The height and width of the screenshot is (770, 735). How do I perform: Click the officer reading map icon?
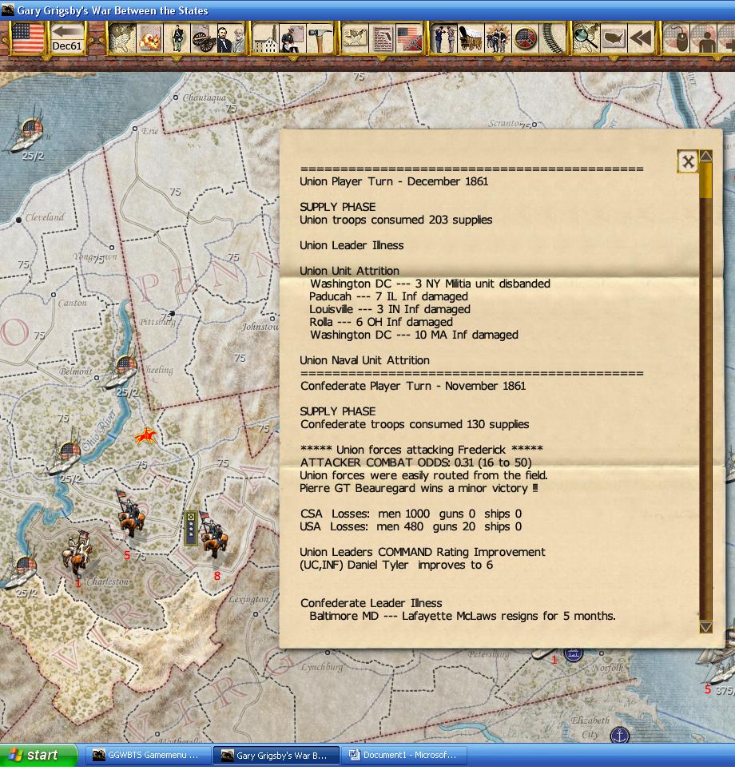point(292,38)
